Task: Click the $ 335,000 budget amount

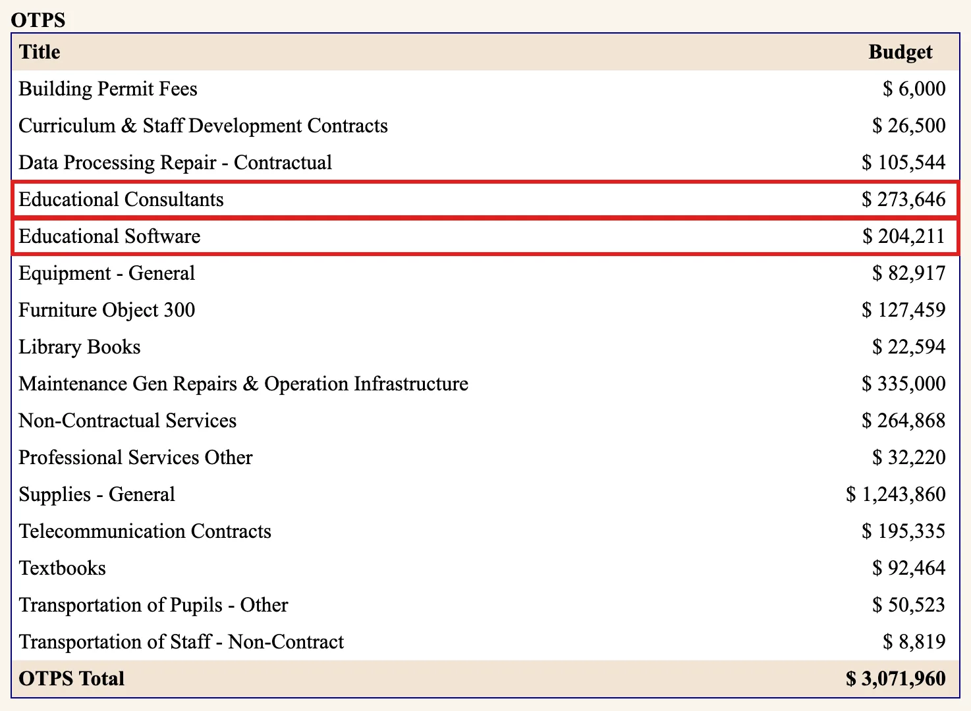Action: tap(904, 384)
